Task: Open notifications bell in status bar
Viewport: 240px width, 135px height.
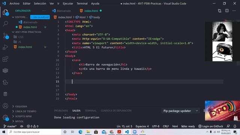Action: point(235,126)
